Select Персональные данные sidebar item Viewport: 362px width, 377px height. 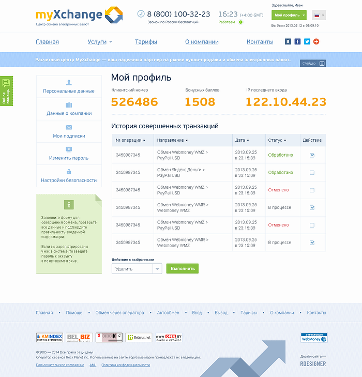[x=69, y=87]
